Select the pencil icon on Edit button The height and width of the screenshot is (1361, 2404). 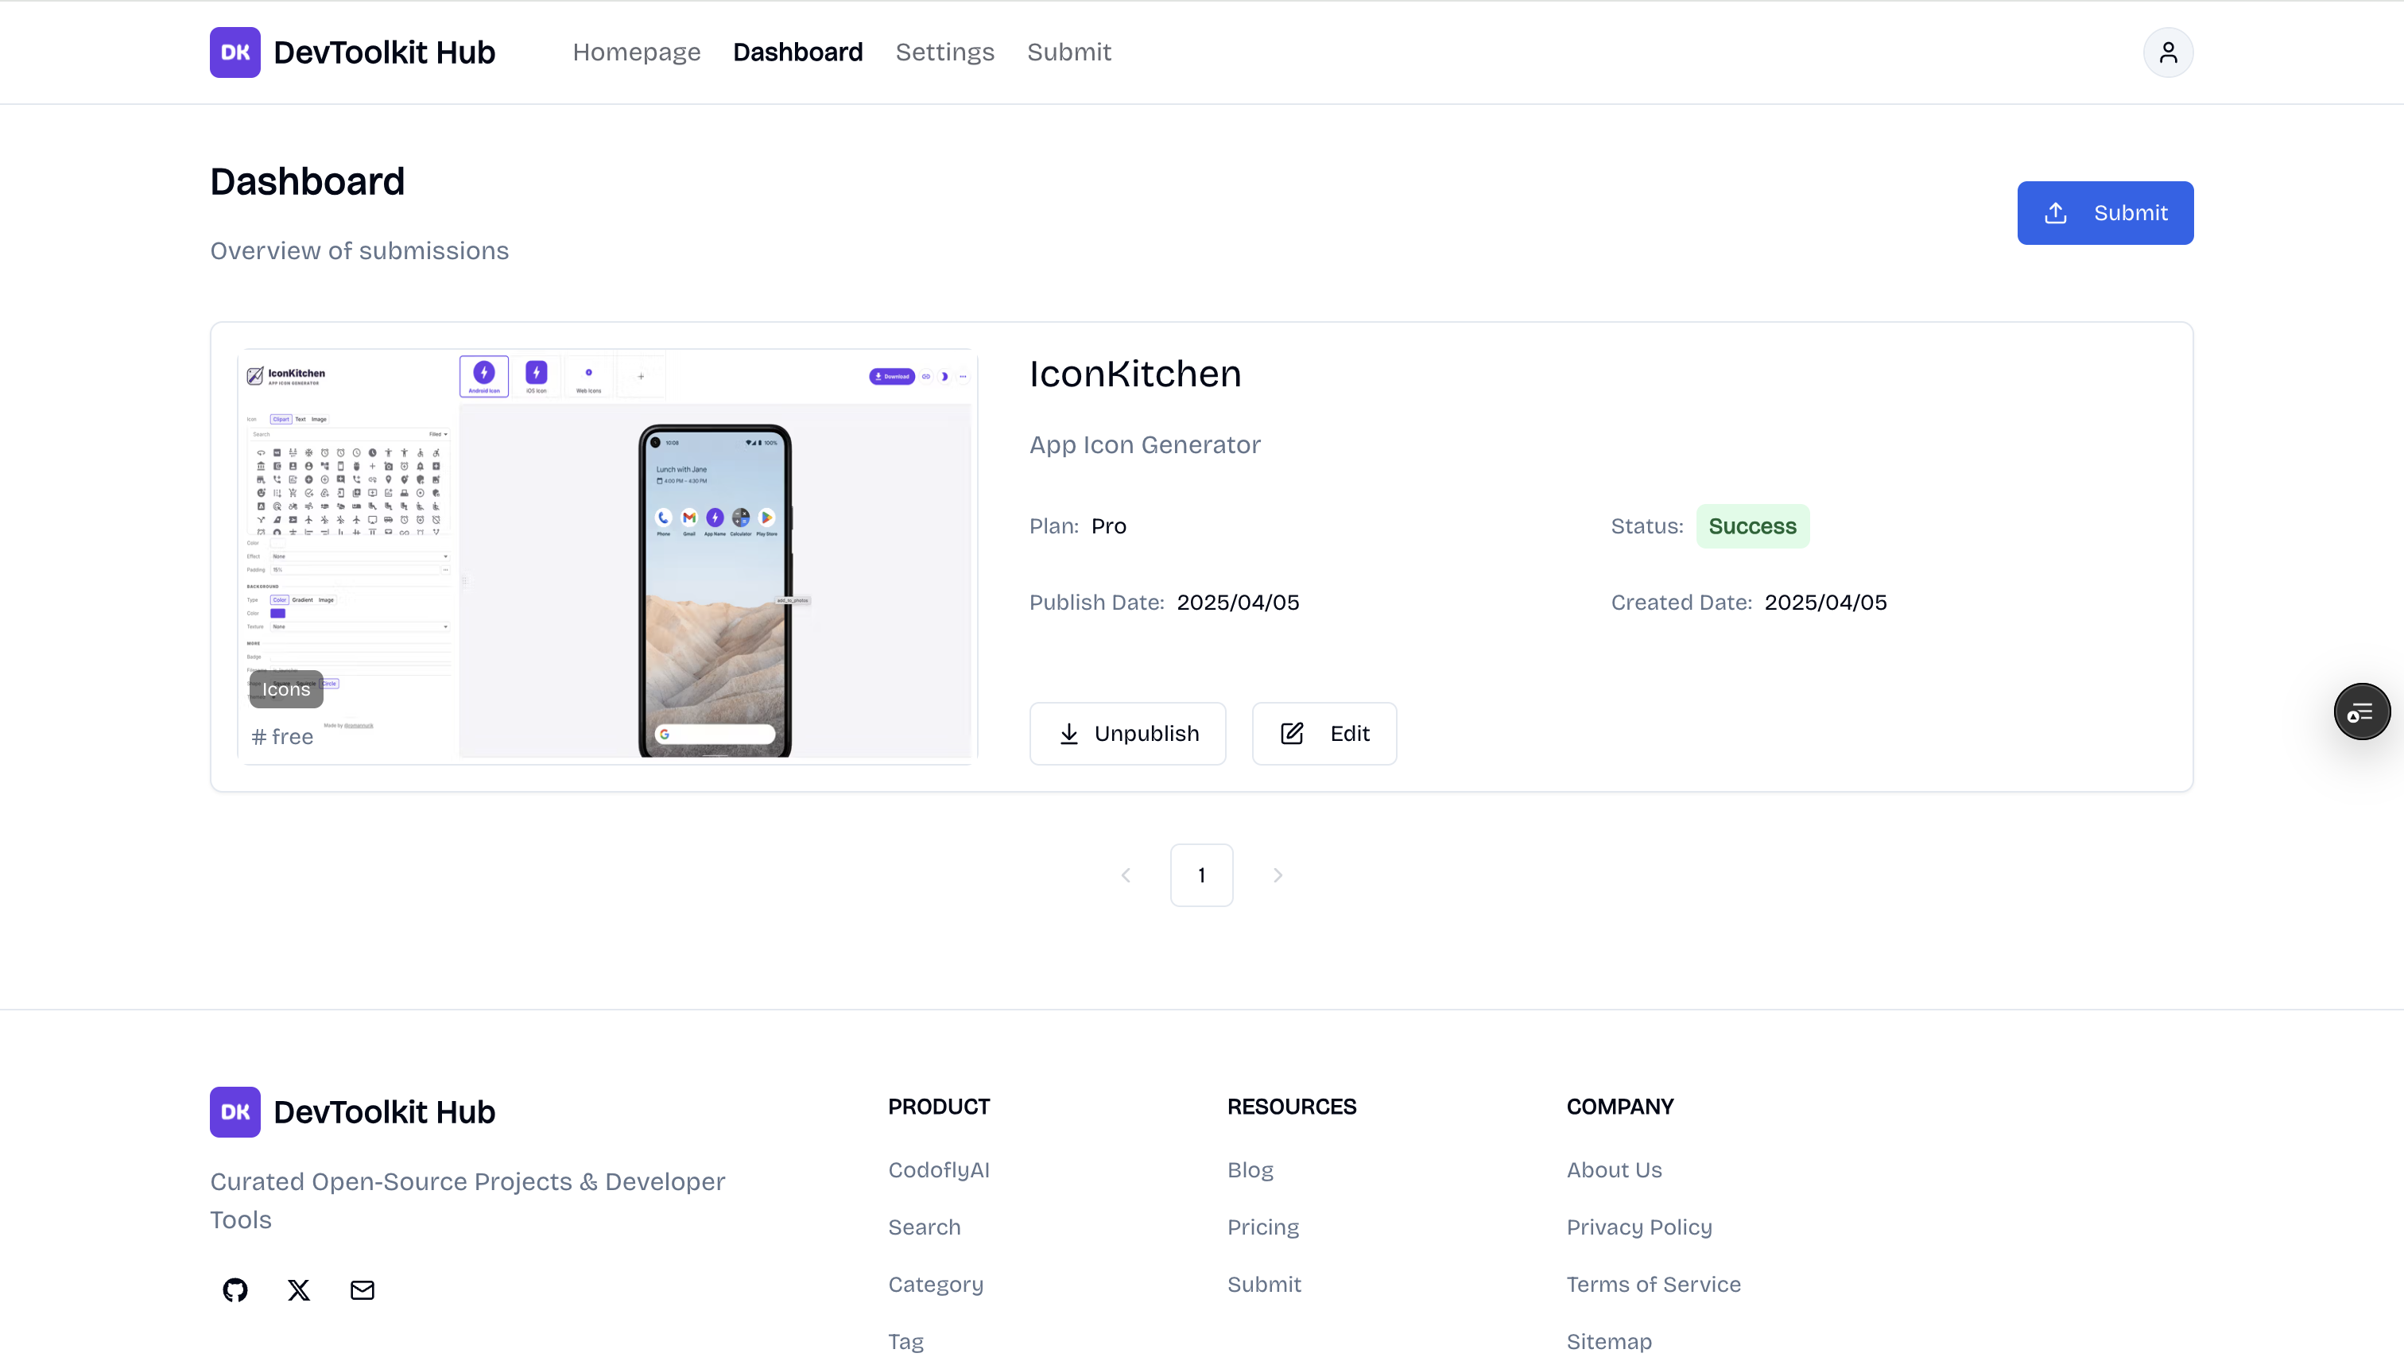(x=1291, y=733)
